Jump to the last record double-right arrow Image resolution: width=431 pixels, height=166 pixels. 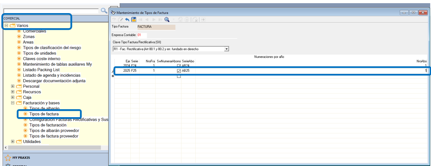pos(160,19)
